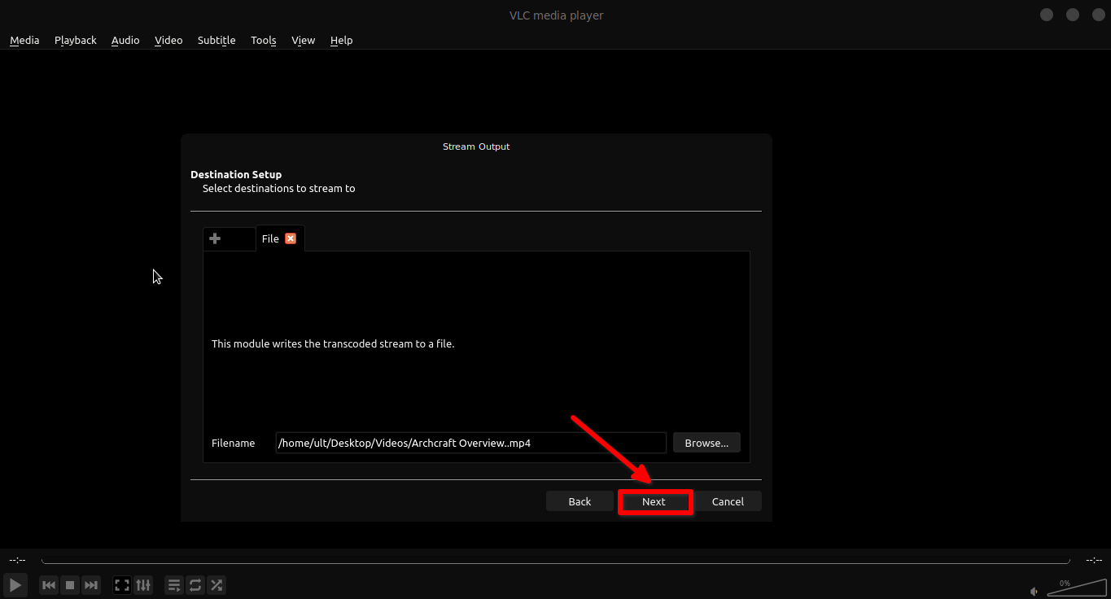Select the File destination tab
The width and height of the screenshot is (1111, 599).
click(270, 238)
